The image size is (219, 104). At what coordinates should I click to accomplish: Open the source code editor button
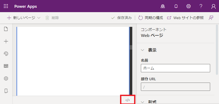coord(128,100)
